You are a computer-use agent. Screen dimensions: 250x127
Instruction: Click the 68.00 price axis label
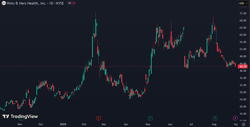click(243, 21)
